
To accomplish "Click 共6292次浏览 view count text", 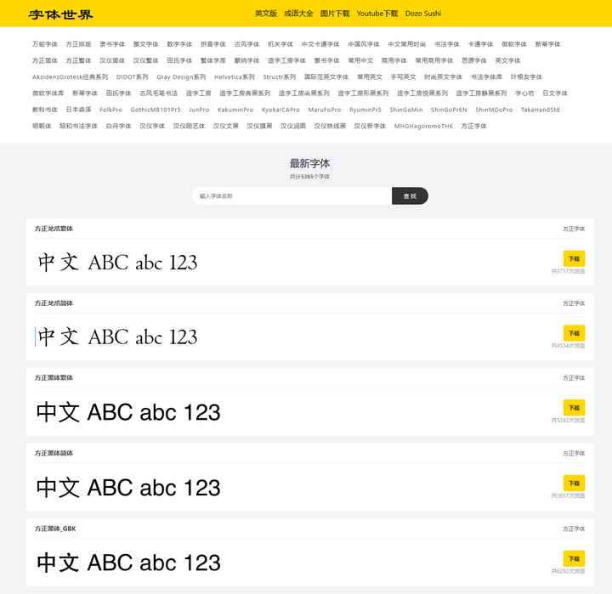I will [568, 571].
